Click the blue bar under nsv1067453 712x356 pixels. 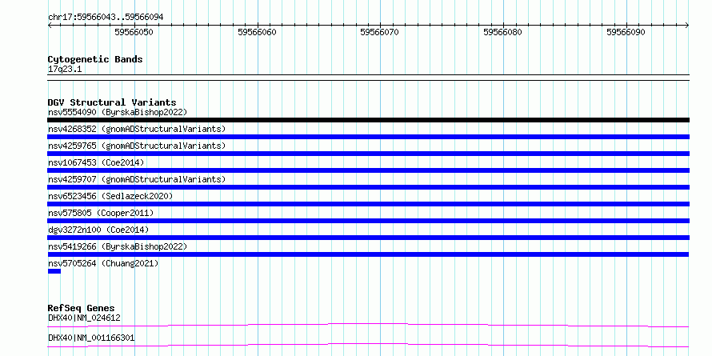pos(368,170)
